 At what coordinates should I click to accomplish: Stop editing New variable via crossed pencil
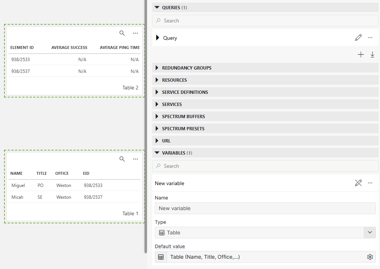[x=358, y=183]
